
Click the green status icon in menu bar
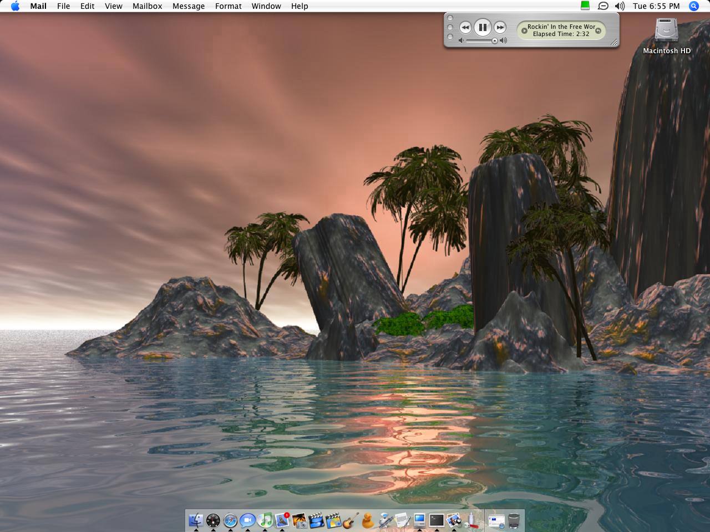tap(585, 6)
